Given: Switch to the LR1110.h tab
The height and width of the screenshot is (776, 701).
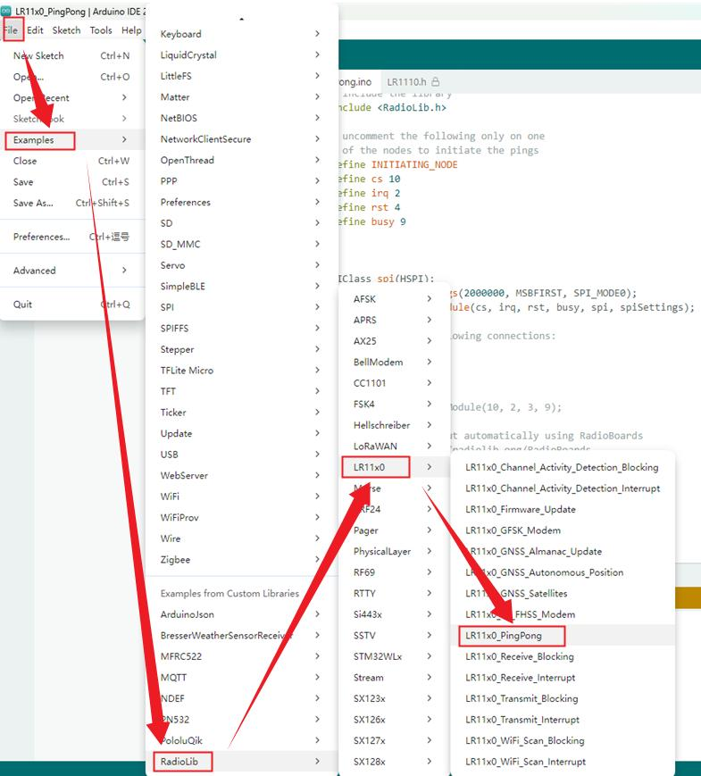Looking at the screenshot, I should (x=413, y=81).
